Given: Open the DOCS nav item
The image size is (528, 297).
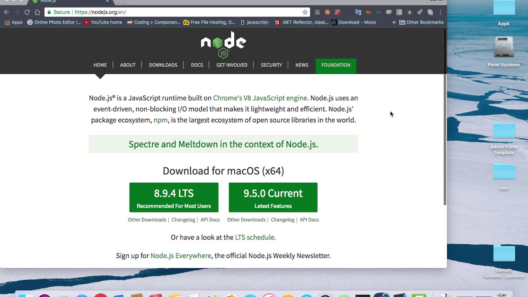Looking at the screenshot, I should tap(197, 65).
